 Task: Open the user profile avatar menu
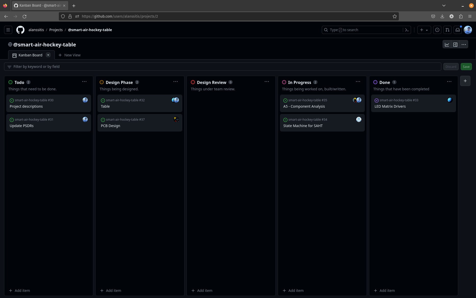click(x=468, y=30)
